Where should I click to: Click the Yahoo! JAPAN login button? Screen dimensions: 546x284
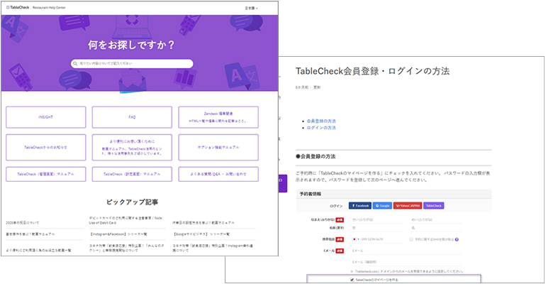pyautogui.click(x=408, y=206)
